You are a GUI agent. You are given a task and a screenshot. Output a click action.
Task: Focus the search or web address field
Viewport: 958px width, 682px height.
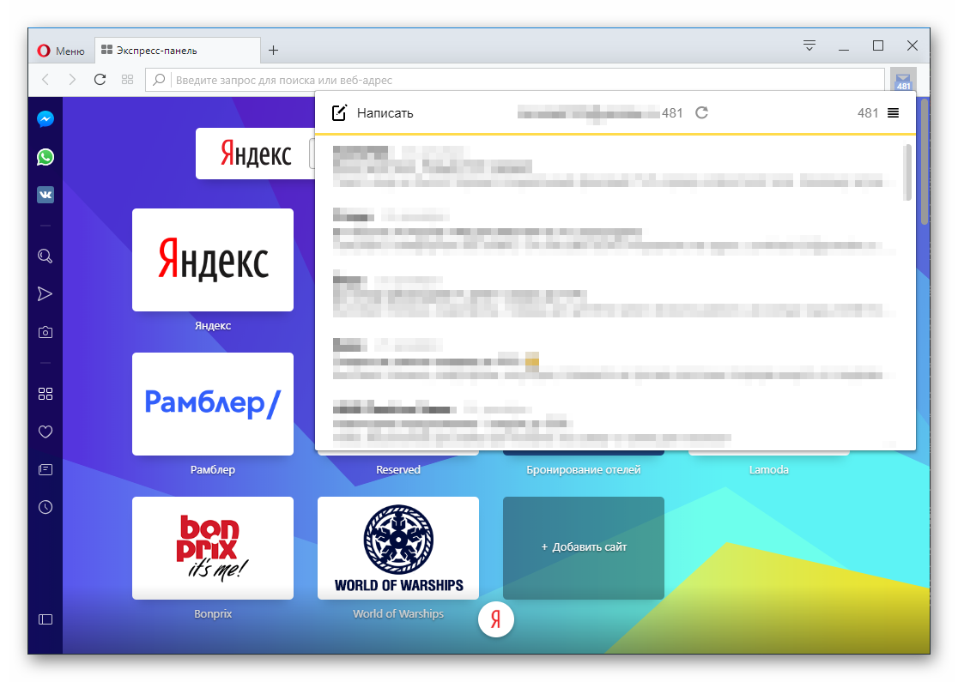click(x=514, y=80)
